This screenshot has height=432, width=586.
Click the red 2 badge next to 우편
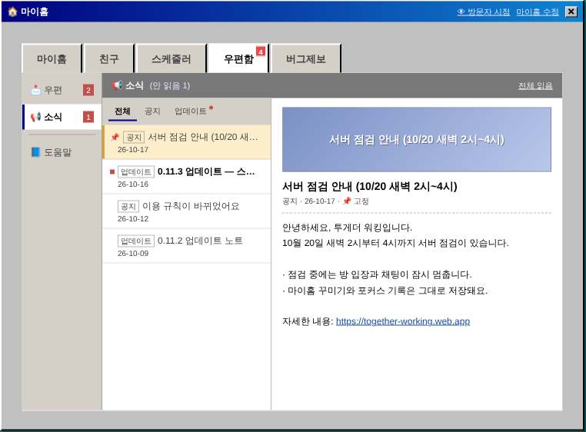[x=88, y=90]
